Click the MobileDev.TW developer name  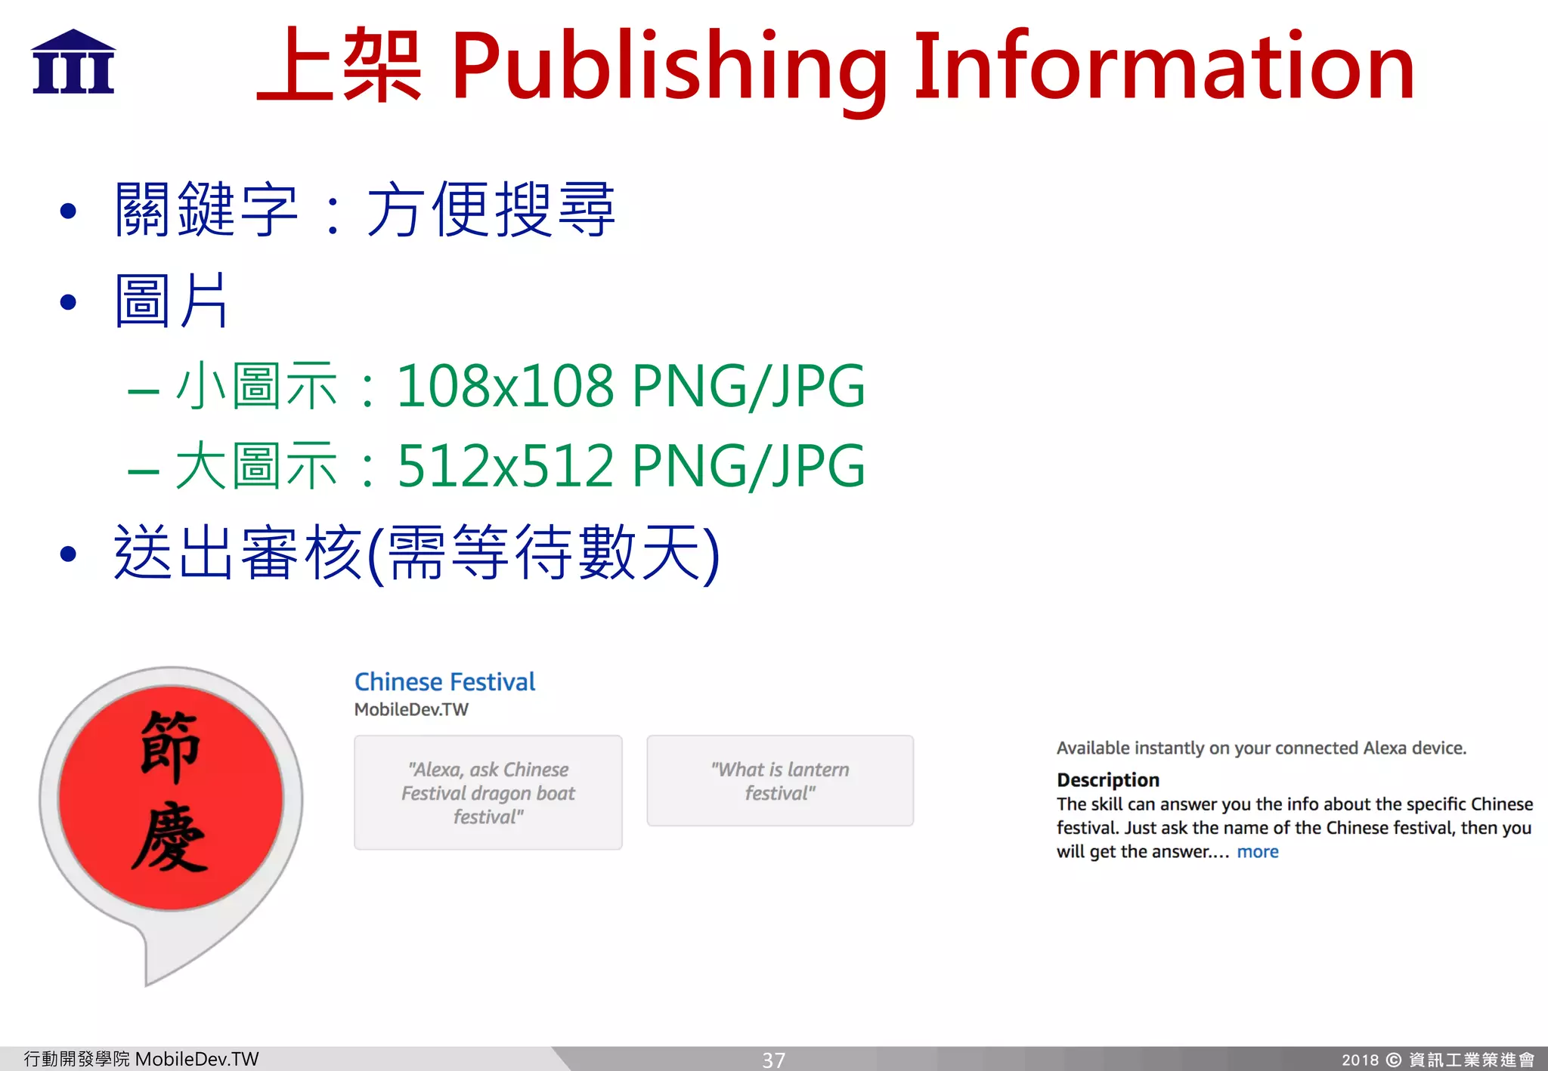click(411, 710)
